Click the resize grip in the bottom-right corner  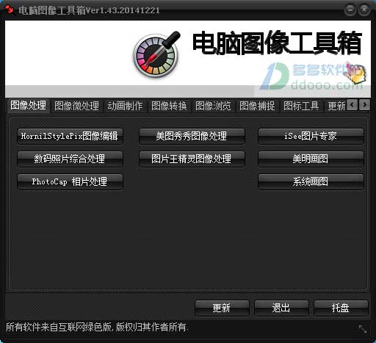(x=363, y=329)
